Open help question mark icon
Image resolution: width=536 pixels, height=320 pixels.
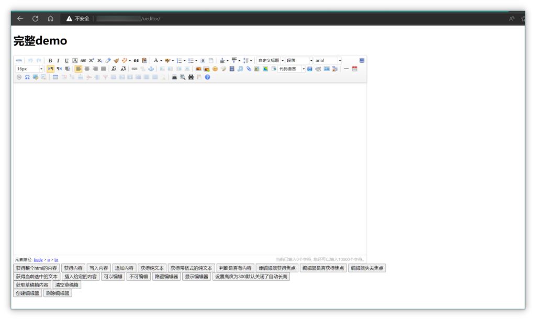[x=207, y=77]
